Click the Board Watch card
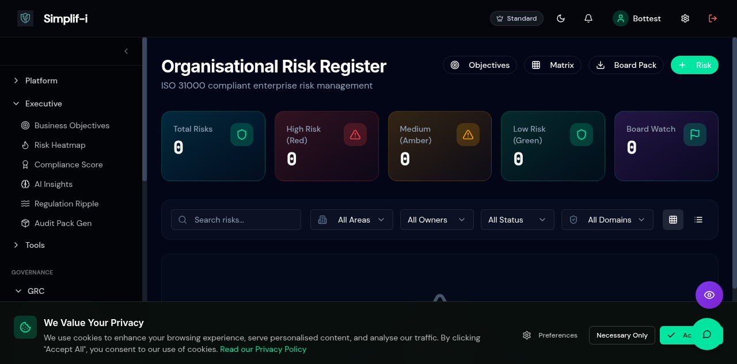This screenshot has height=364, width=737. coord(666,146)
